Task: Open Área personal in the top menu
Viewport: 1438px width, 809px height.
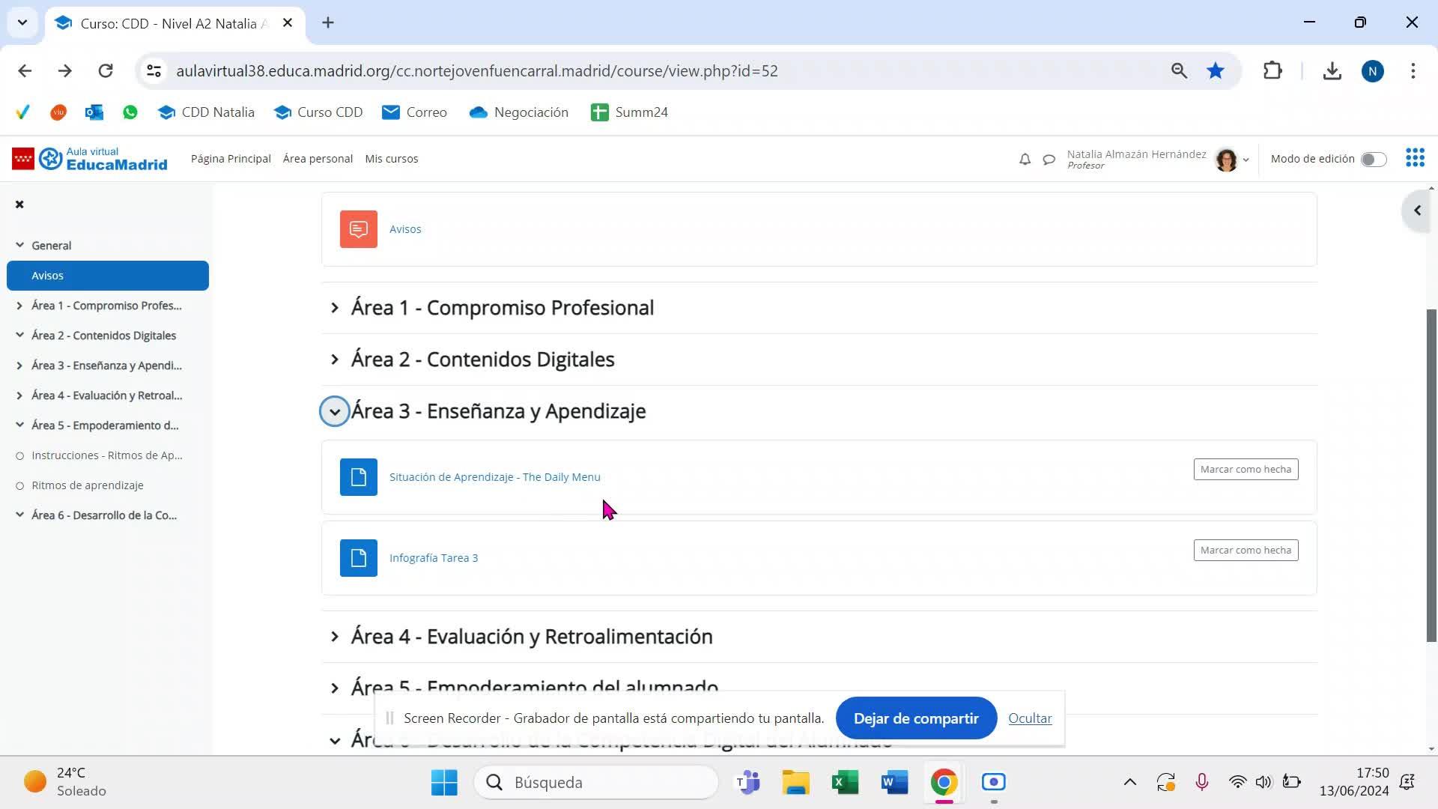Action: [x=318, y=159]
